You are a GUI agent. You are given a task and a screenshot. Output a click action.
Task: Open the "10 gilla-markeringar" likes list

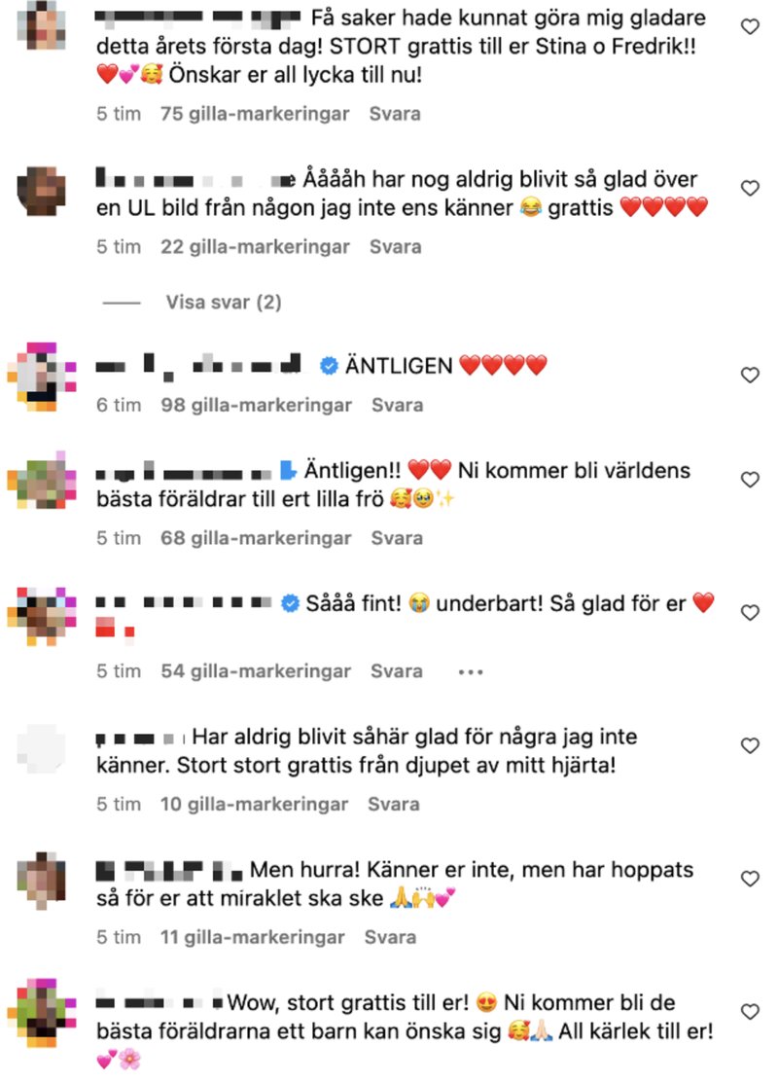(255, 805)
